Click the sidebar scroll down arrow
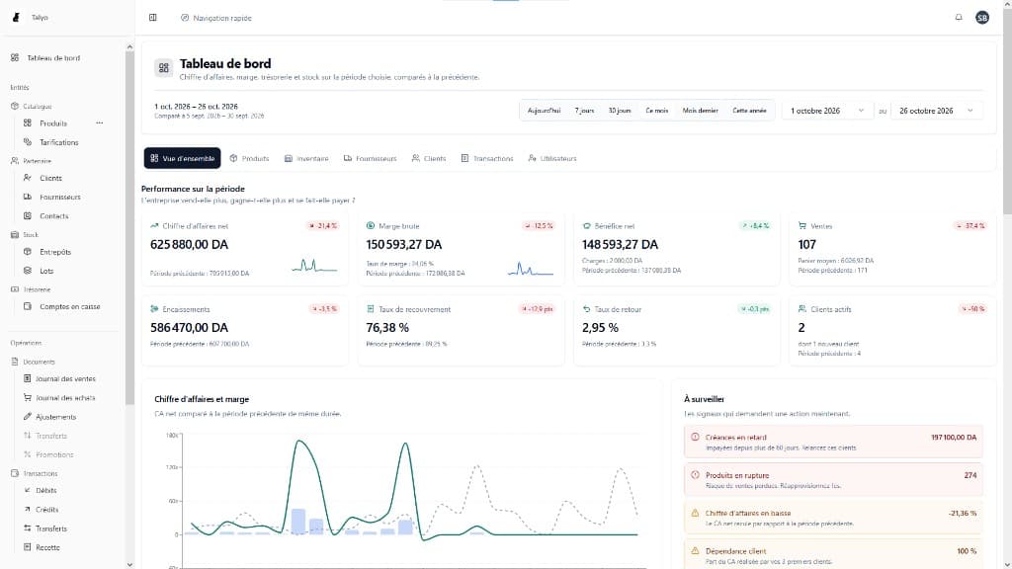Viewport: 1012px width, 569px height. pyautogui.click(x=129, y=564)
